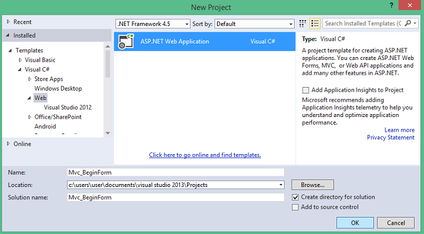Open the Sort by Default dropdown
The image size is (424, 234).
[255, 24]
